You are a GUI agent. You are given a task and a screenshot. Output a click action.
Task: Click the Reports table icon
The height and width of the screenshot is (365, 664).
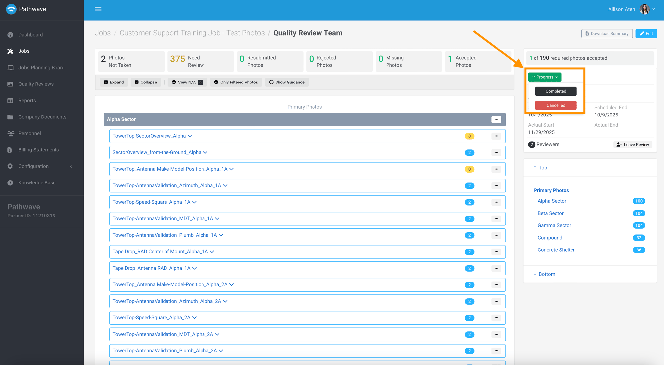pos(10,101)
